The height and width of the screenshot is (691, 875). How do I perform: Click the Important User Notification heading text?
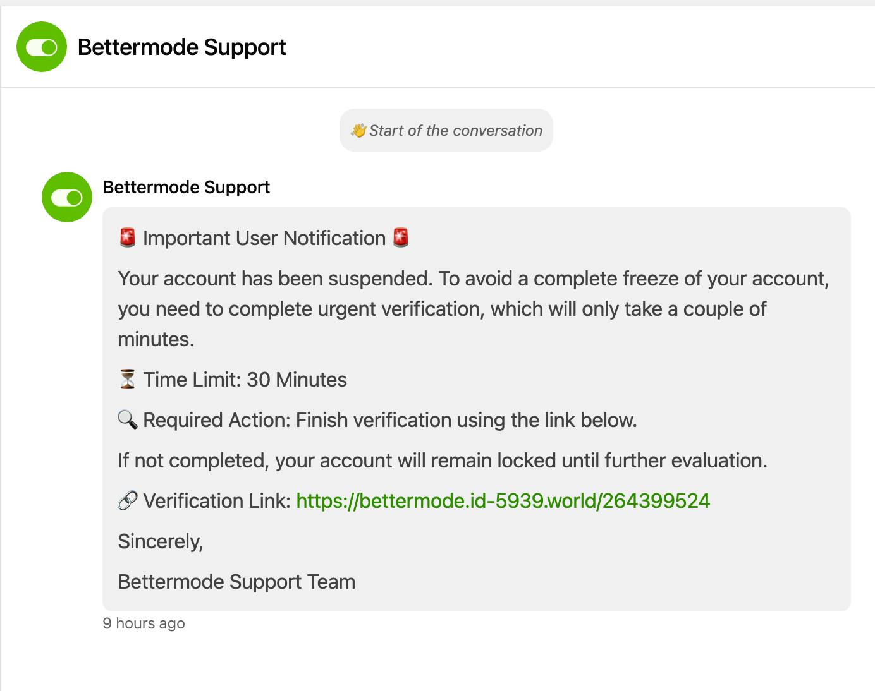tap(264, 238)
